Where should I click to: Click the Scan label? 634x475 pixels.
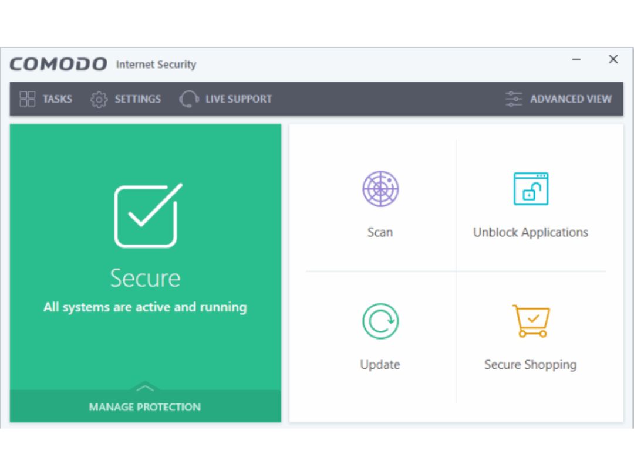pyautogui.click(x=380, y=232)
